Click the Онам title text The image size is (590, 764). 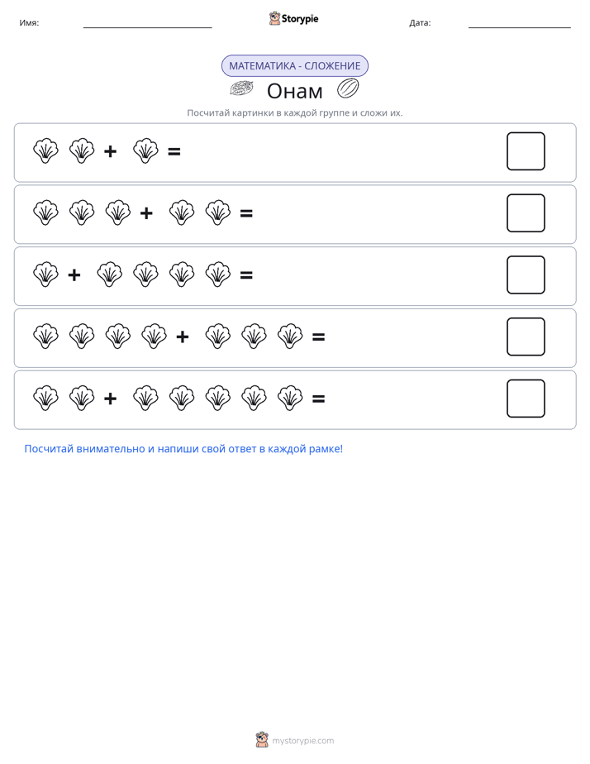click(x=295, y=91)
